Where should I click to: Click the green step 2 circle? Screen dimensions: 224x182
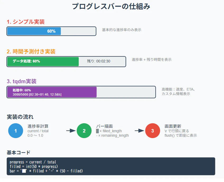coord(84,131)
